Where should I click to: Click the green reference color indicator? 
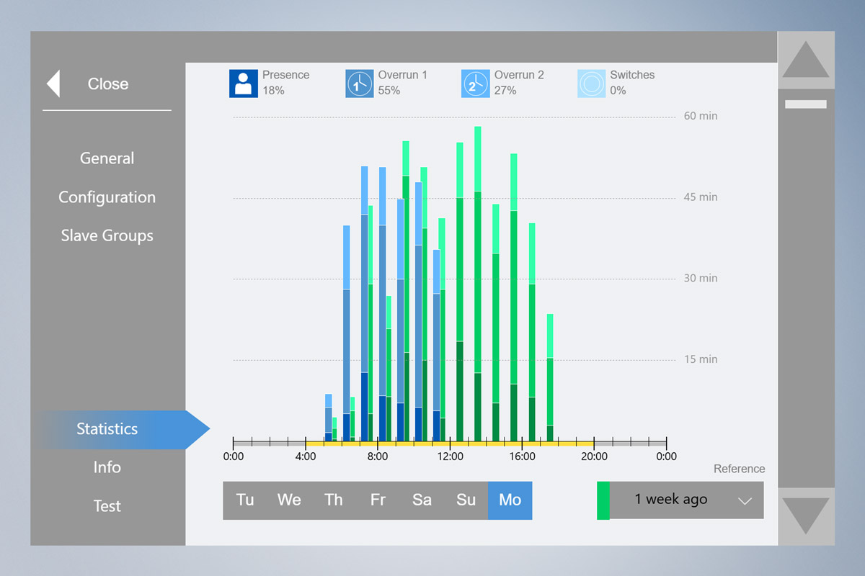[603, 500]
